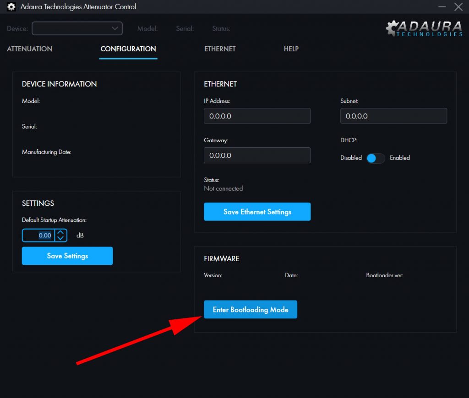Image resolution: width=469 pixels, height=398 pixels.
Task: Click into the Gateway address field
Action: click(x=257, y=156)
